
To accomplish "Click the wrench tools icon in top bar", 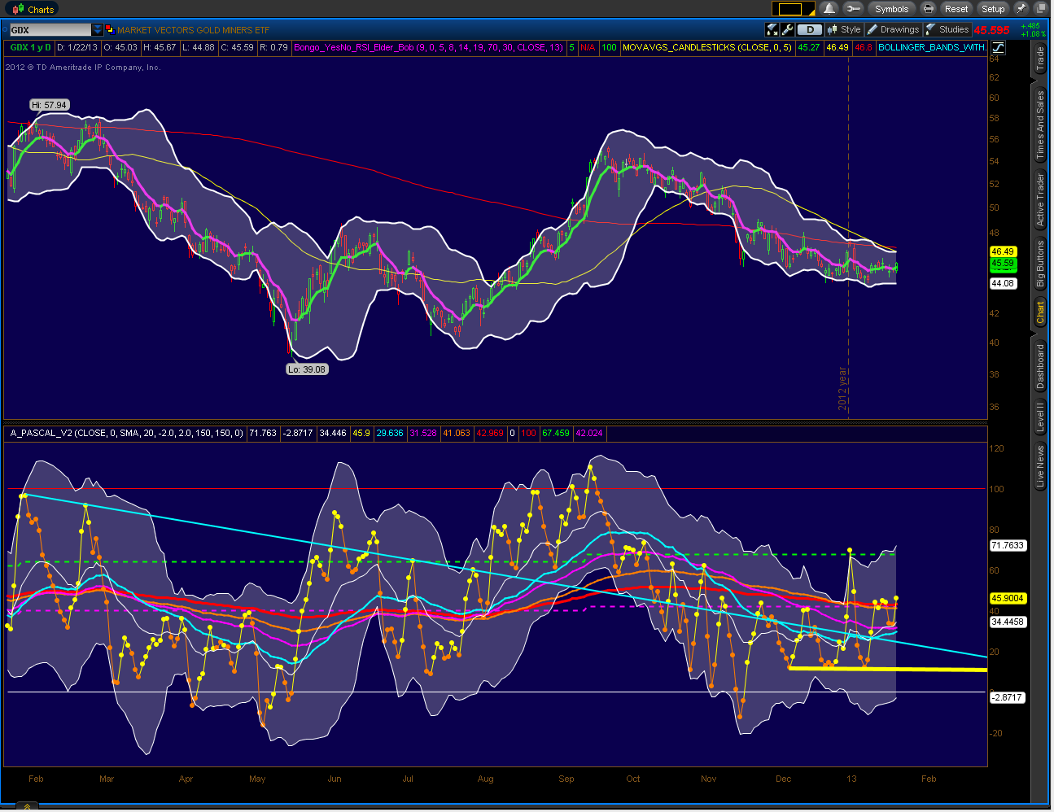I will click(853, 9).
